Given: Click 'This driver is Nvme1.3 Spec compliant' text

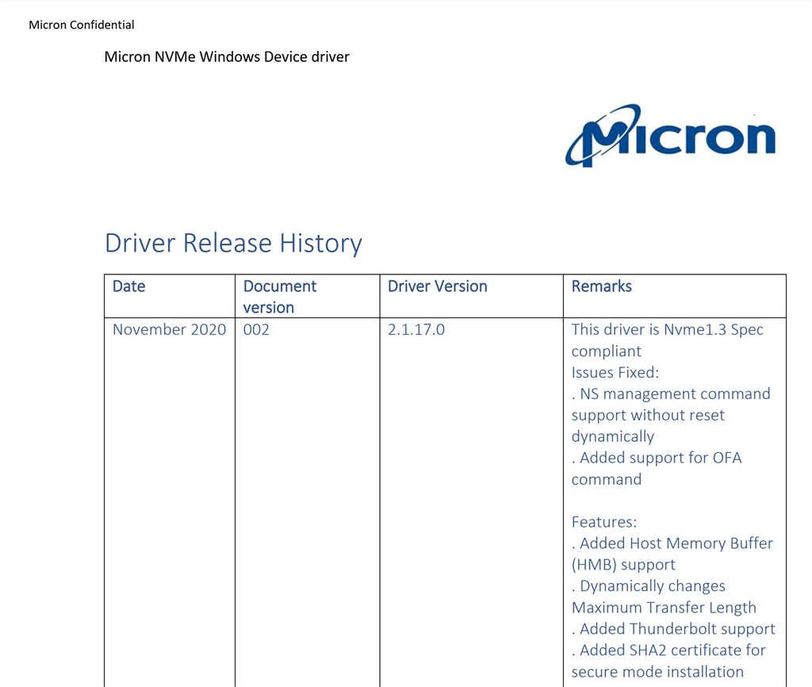Looking at the screenshot, I should (x=668, y=340).
